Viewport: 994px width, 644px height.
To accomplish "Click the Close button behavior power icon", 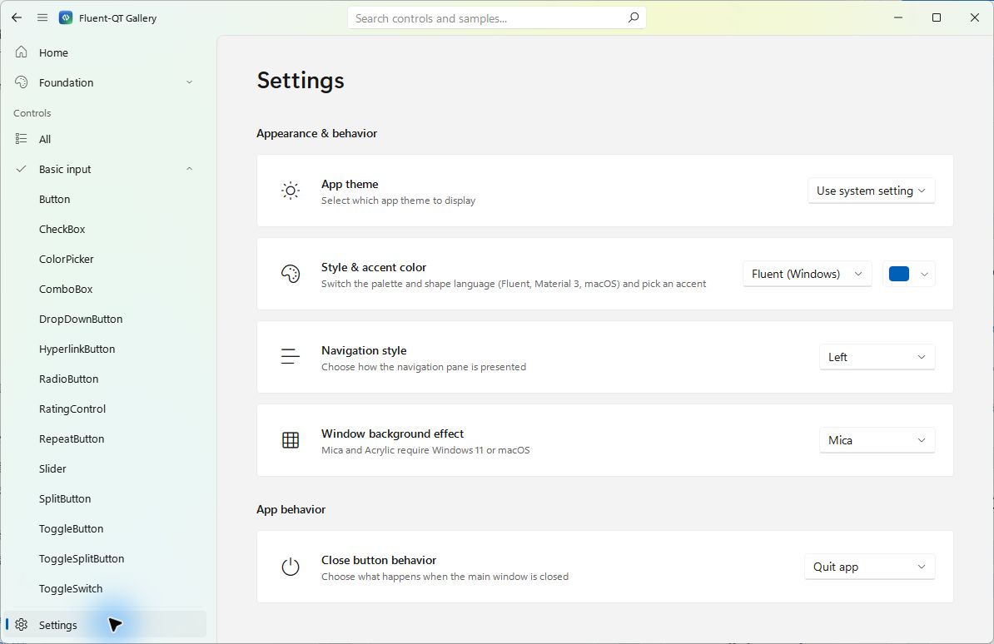I will (291, 566).
